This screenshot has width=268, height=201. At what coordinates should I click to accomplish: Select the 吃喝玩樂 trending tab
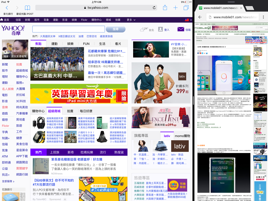tap(87, 152)
